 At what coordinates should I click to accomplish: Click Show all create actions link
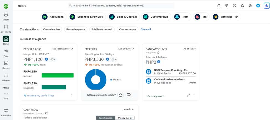(146, 29)
